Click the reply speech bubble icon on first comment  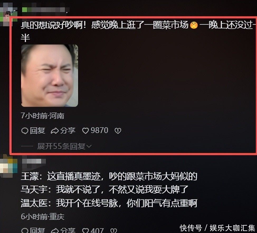pyautogui.click(x=25, y=131)
